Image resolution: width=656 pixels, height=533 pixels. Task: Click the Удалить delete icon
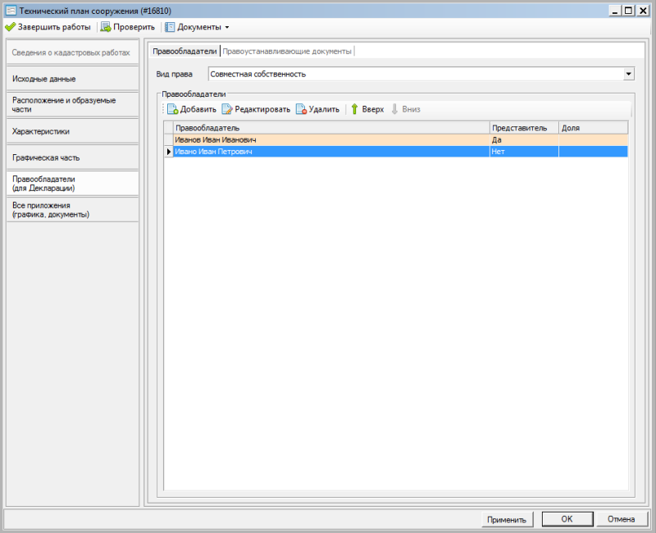[x=301, y=109]
